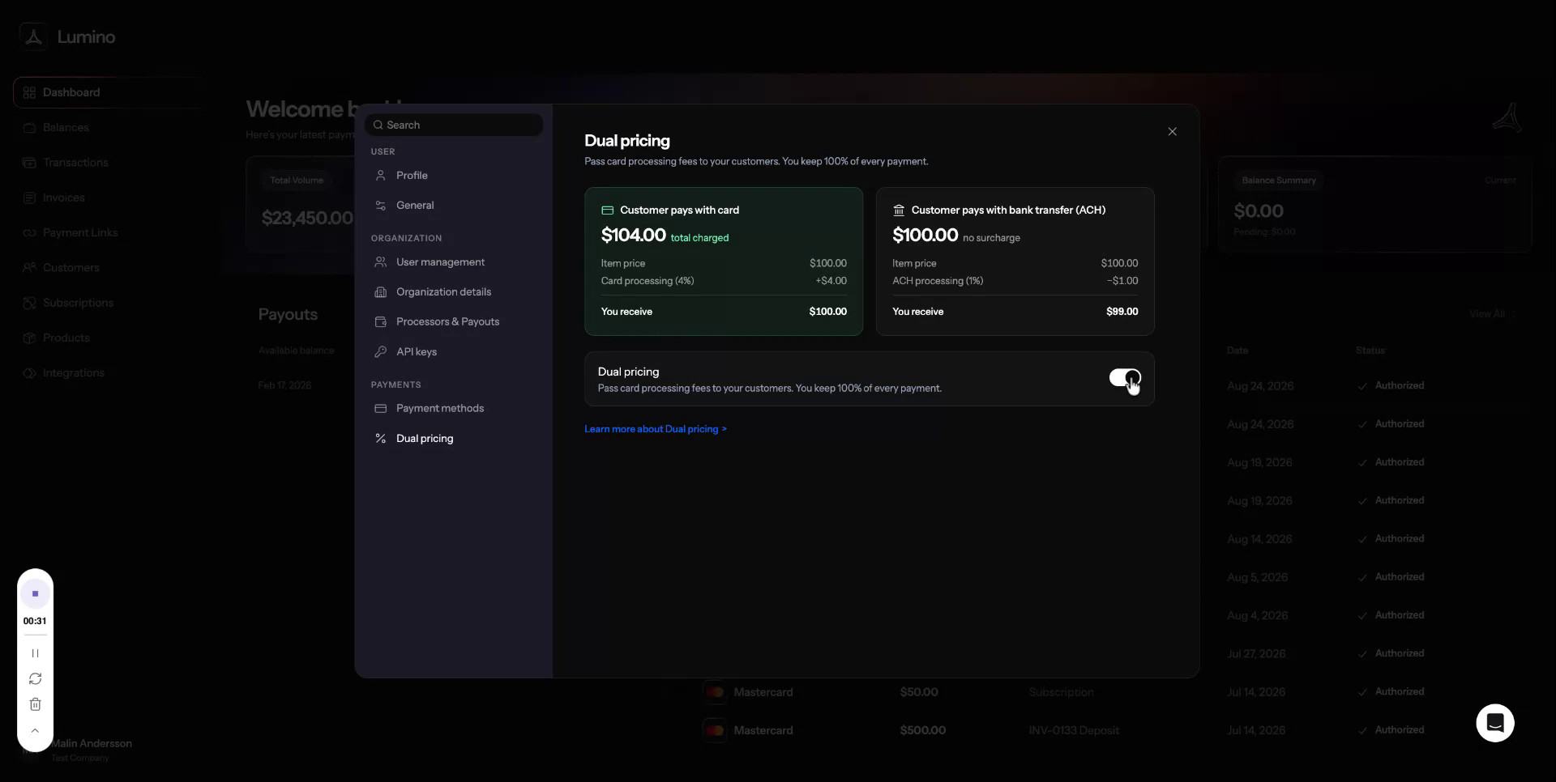Click the INV-0133 Deposit transaction description
The width and height of the screenshot is (1556, 782).
click(1074, 730)
